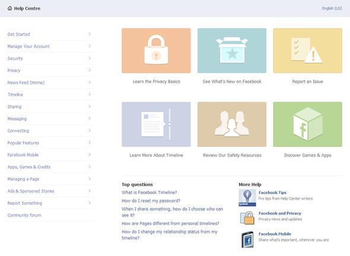
Task: Open the Timeline document tile image
Action: (x=156, y=124)
